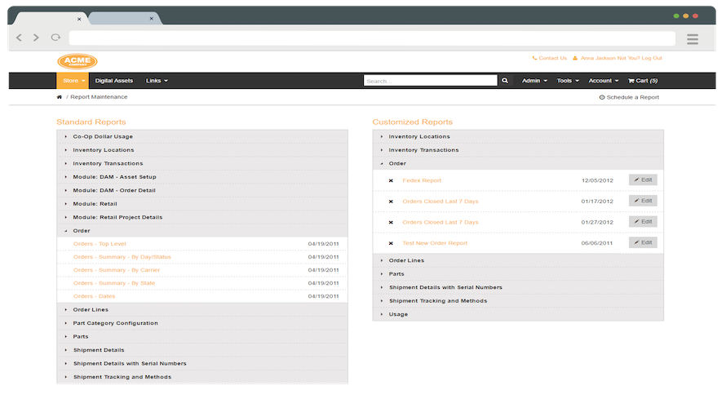Click the ACME company logo

tap(77, 61)
